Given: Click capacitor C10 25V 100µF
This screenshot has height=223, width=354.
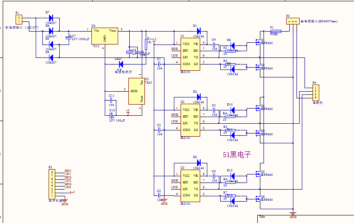Looking at the screenshot, I should (x=111, y=116).
